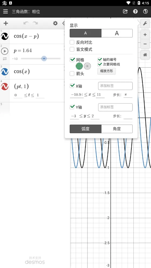This screenshot has width=151, height=268.
Task: Switch to 角度 degrees mode
Action: pos(117,129)
